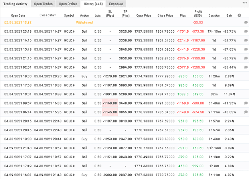Switch to the Open Trades tab
Image resolution: width=249 pixels, height=179 pixels.
43,4
